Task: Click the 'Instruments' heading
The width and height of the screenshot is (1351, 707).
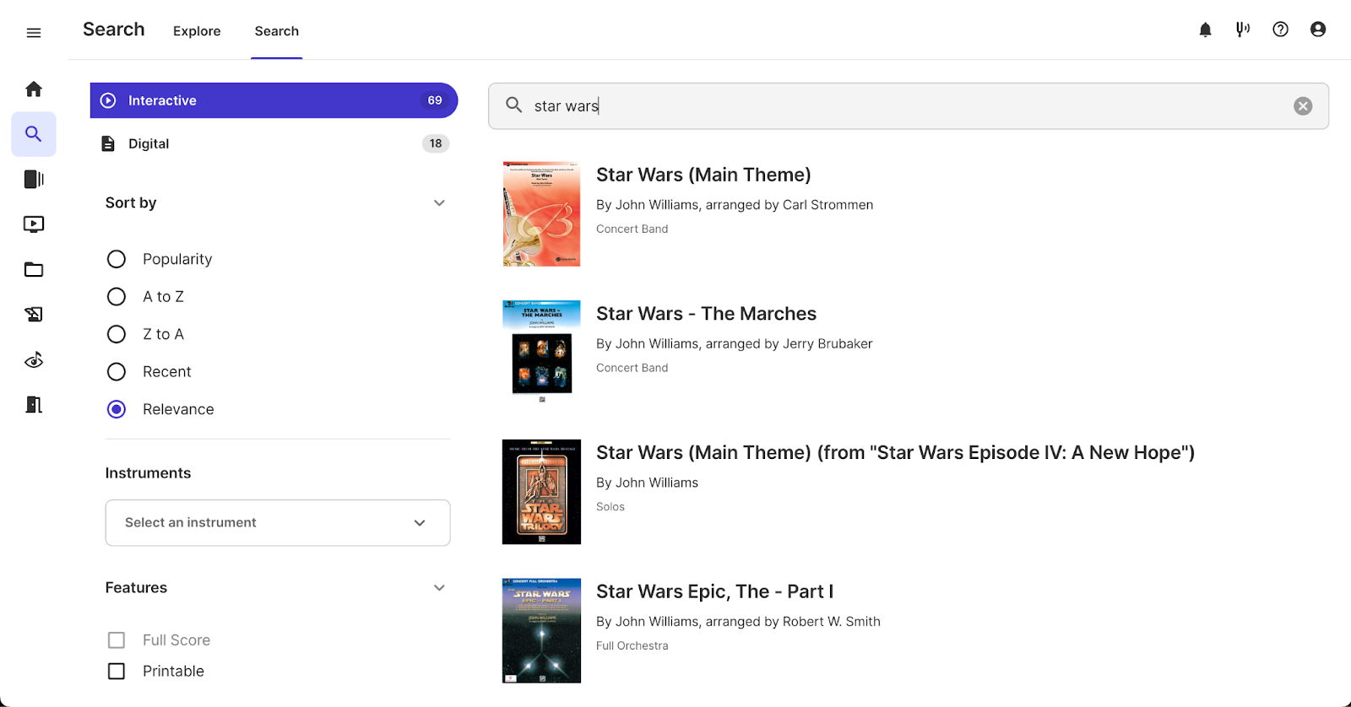Action: coord(148,473)
